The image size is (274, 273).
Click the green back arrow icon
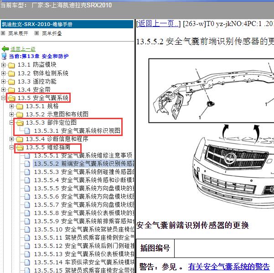[x=5, y=49]
